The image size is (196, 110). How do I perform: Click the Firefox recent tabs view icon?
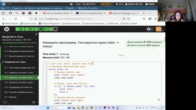(3, 13)
